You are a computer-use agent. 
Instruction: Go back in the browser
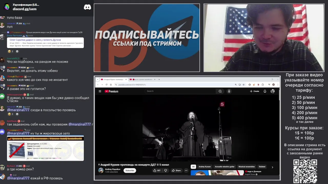click(98, 85)
